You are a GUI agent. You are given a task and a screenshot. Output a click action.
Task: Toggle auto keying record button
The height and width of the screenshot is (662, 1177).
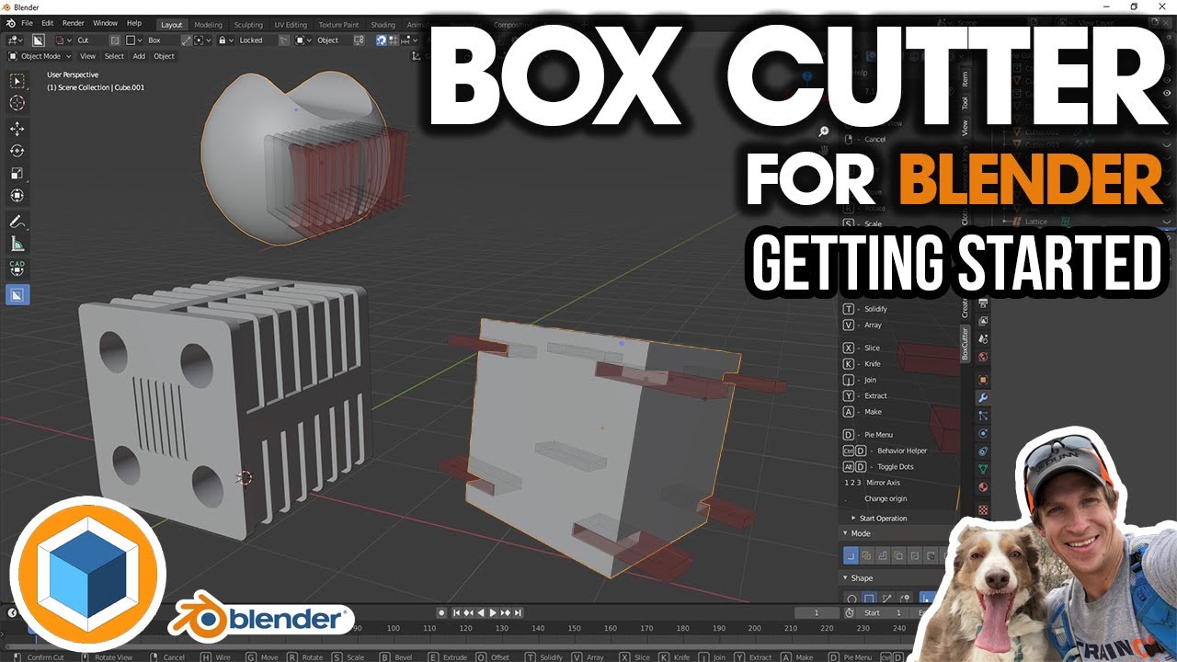point(441,612)
